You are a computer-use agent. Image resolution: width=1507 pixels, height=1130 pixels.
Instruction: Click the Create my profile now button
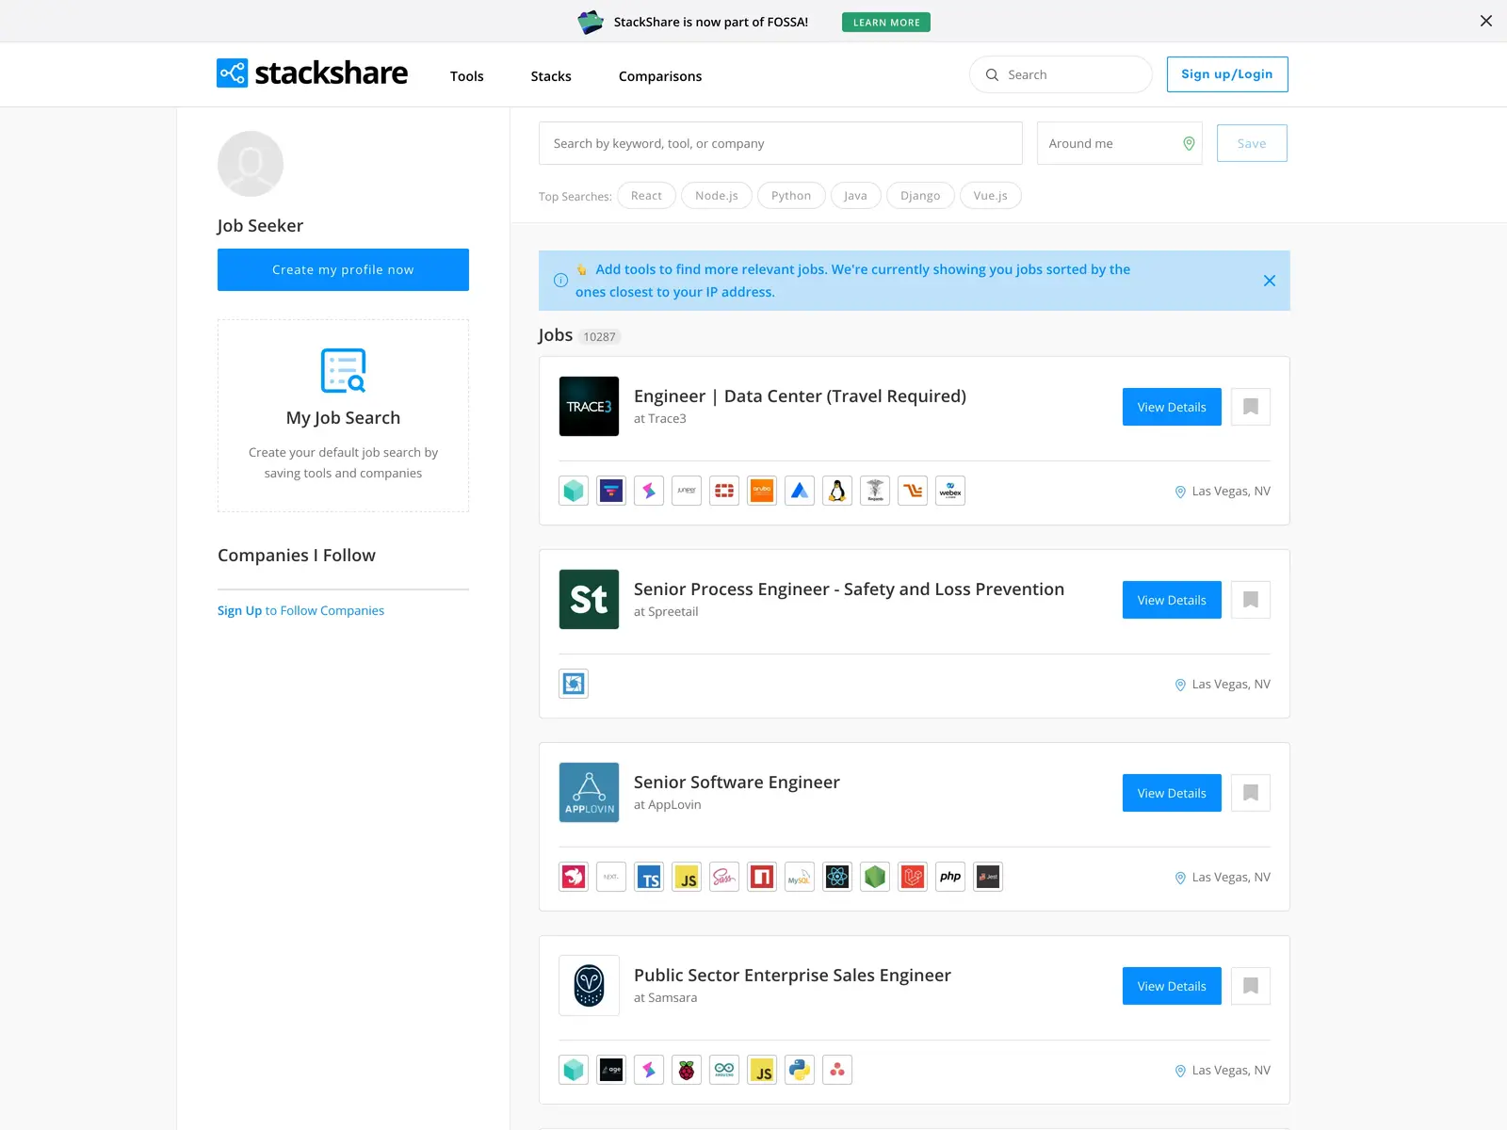point(343,270)
